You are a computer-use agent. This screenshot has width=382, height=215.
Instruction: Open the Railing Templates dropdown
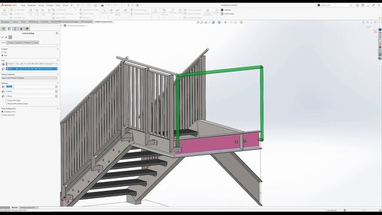(x=29, y=78)
